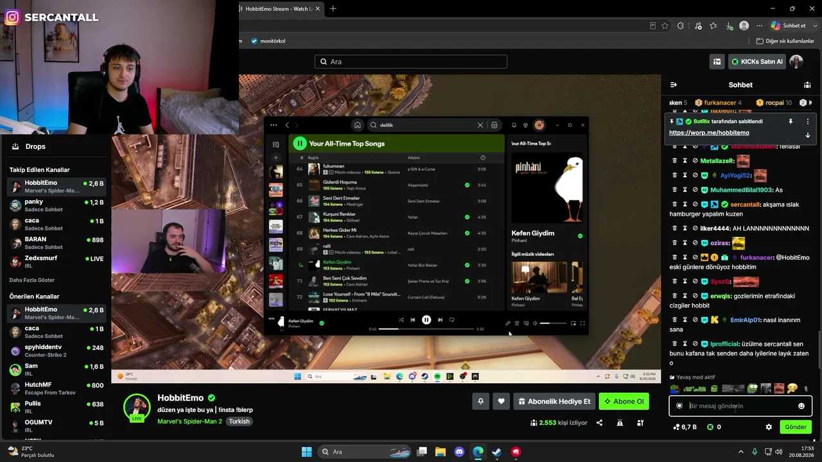Viewport: 822px width, 462px height.
Task: Toggle the liked checkmark in Spotify now-playing bar
Action: [x=322, y=323]
